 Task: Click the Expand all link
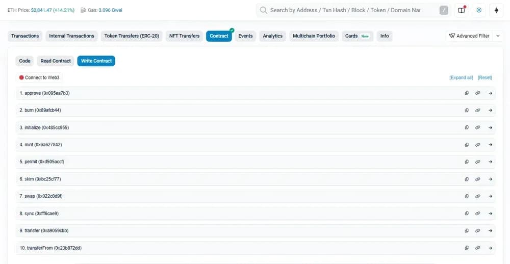[x=461, y=77]
